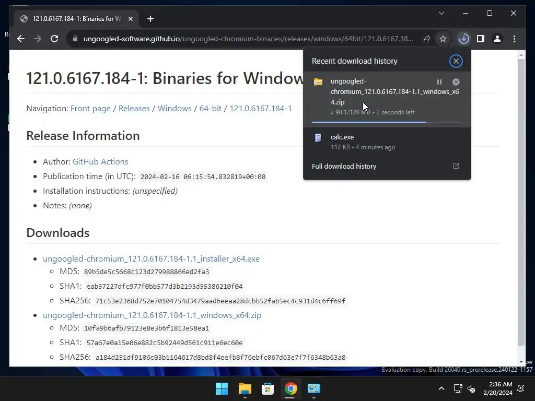Open the 64-bit navigation link

click(x=210, y=109)
